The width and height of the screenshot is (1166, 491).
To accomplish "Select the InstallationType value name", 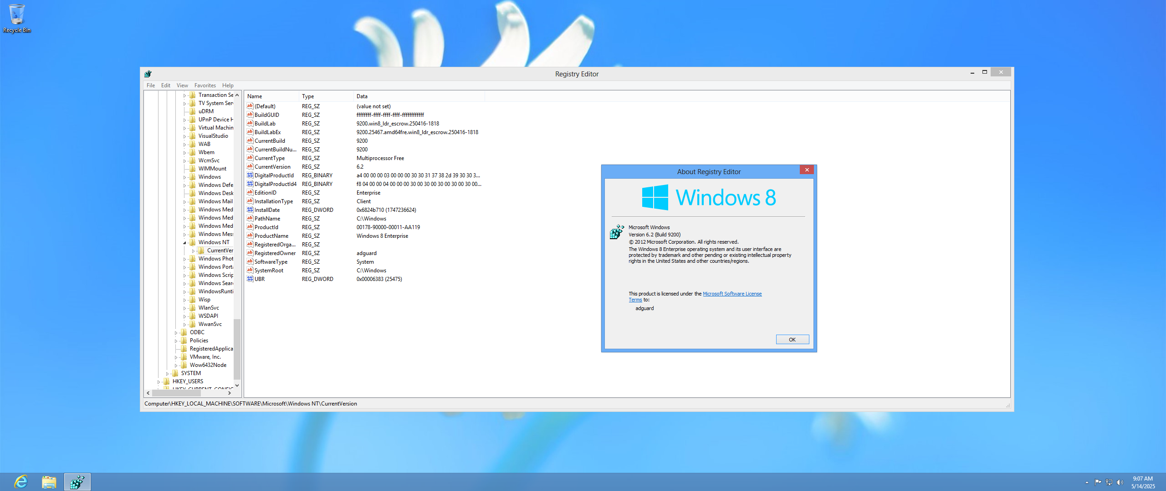I will coord(273,201).
